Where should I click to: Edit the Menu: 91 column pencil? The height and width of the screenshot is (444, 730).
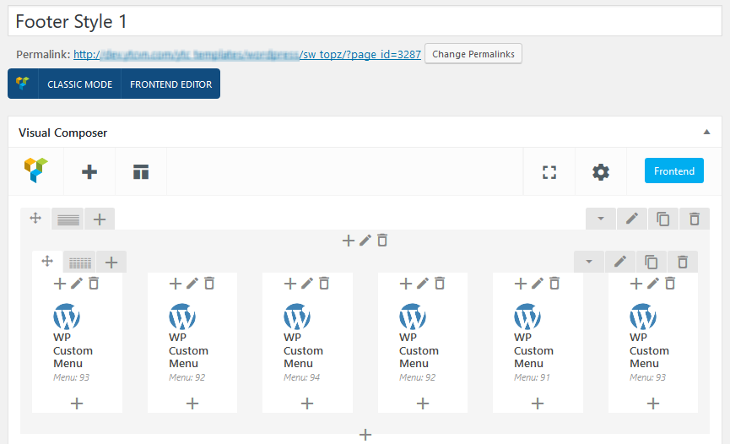(538, 284)
